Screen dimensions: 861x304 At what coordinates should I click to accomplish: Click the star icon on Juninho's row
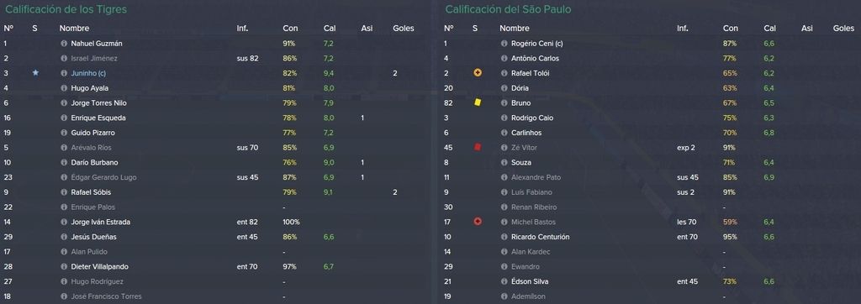pos(35,73)
